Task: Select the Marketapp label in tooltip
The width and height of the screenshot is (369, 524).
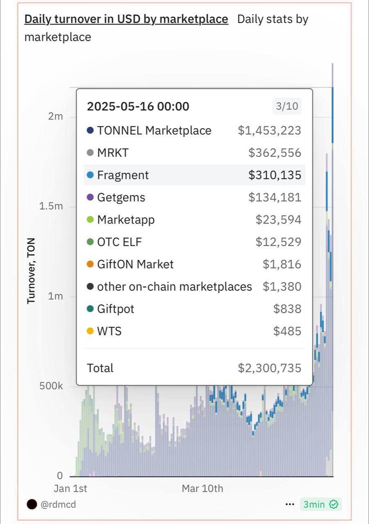Action: coord(126,220)
